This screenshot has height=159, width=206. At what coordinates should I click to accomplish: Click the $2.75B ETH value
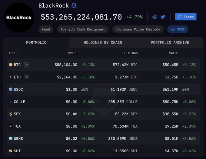point(171,77)
